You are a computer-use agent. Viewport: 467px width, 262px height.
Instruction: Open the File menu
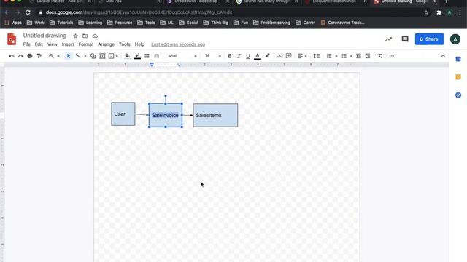point(26,44)
